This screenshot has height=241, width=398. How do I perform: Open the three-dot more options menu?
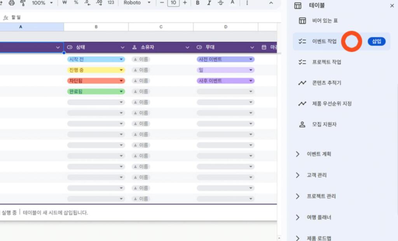247,3
